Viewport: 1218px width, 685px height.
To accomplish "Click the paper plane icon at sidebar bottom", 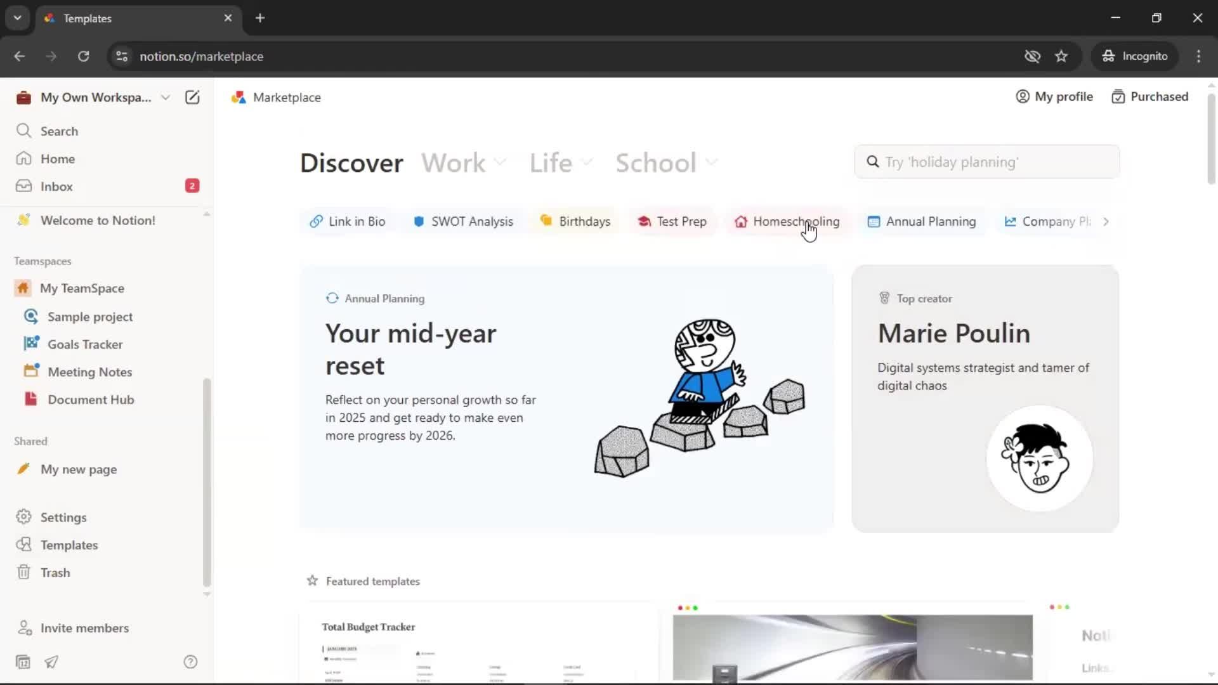I will click(x=51, y=662).
